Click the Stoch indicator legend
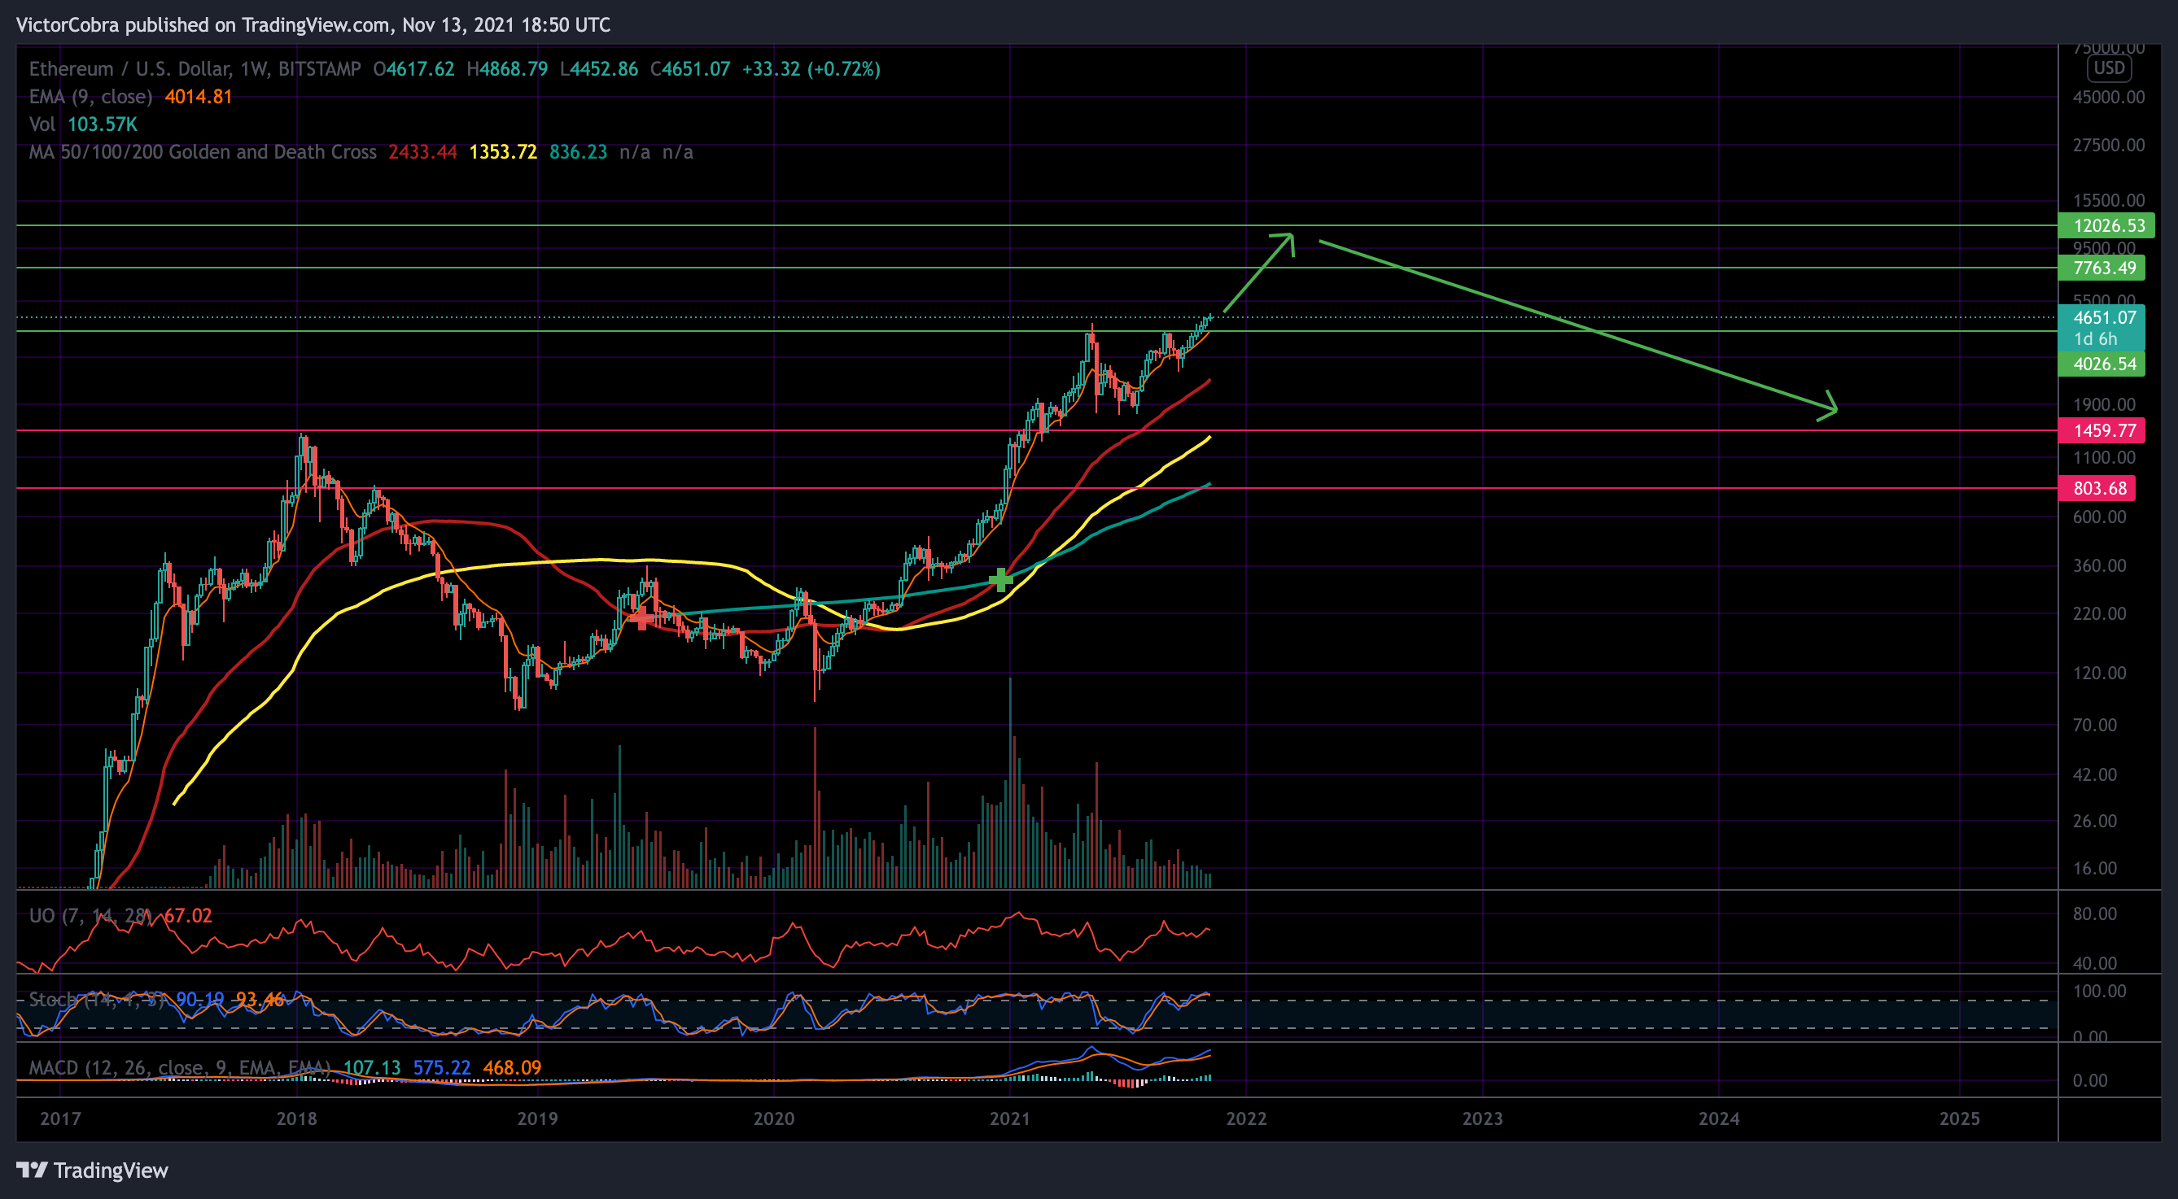Image resolution: width=2178 pixels, height=1199 pixels. click(96, 1000)
